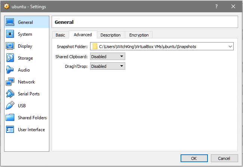Open the Shared Clipboard dropdown
Screen dimensions: 243x167
coord(108,57)
